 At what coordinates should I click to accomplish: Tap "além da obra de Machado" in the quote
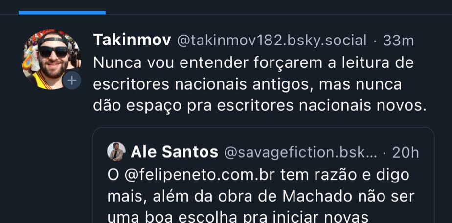click(216, 197)
